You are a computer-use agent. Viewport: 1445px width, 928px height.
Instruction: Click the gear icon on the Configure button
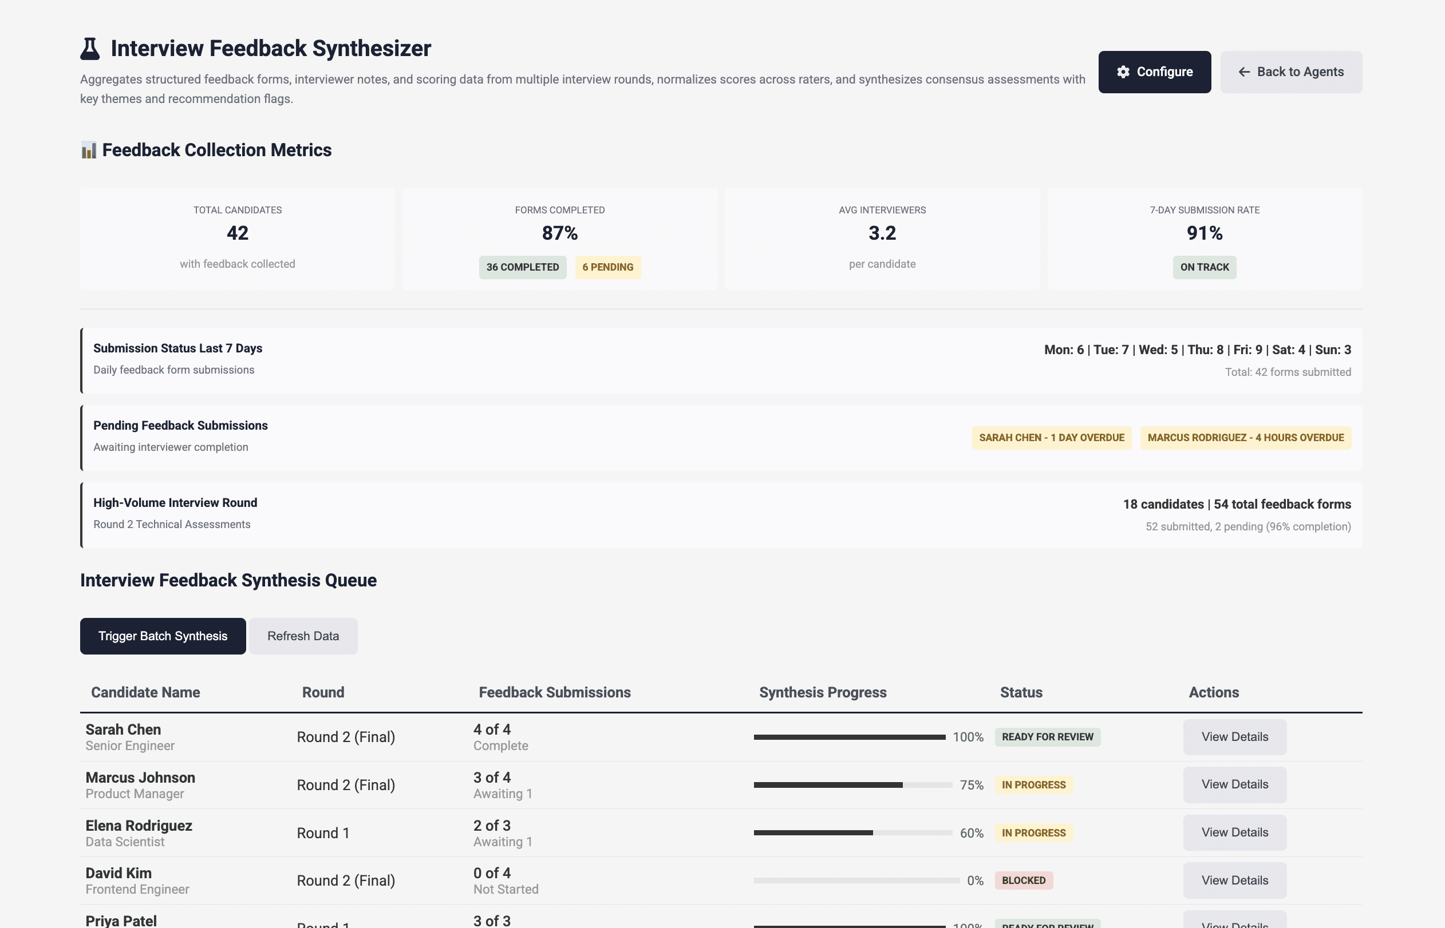click(x=1123, y=72)
